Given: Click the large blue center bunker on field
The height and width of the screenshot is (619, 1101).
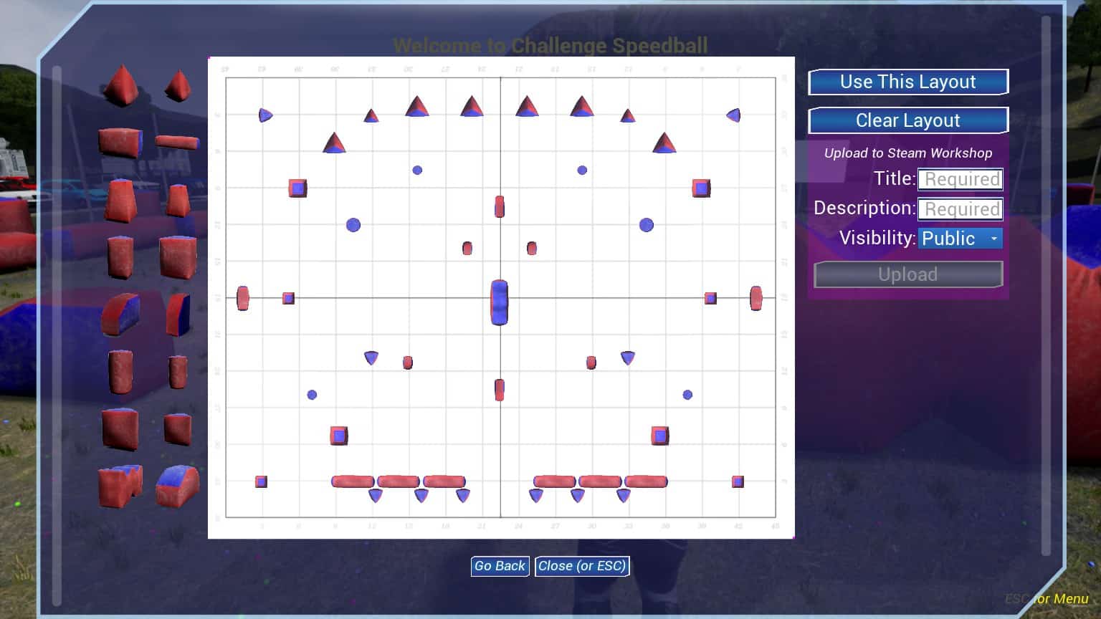Looking at the screenshot, I should click(x=500, y=302).
